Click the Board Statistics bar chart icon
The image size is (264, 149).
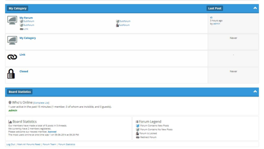tap(10, 122)
